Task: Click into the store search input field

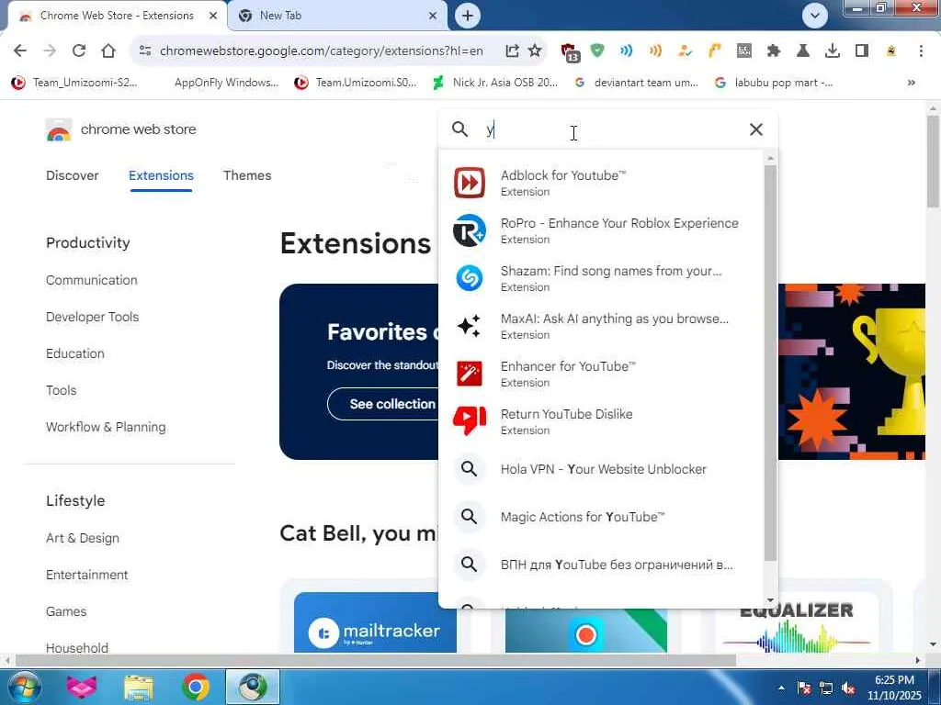Action: point(612,129)
